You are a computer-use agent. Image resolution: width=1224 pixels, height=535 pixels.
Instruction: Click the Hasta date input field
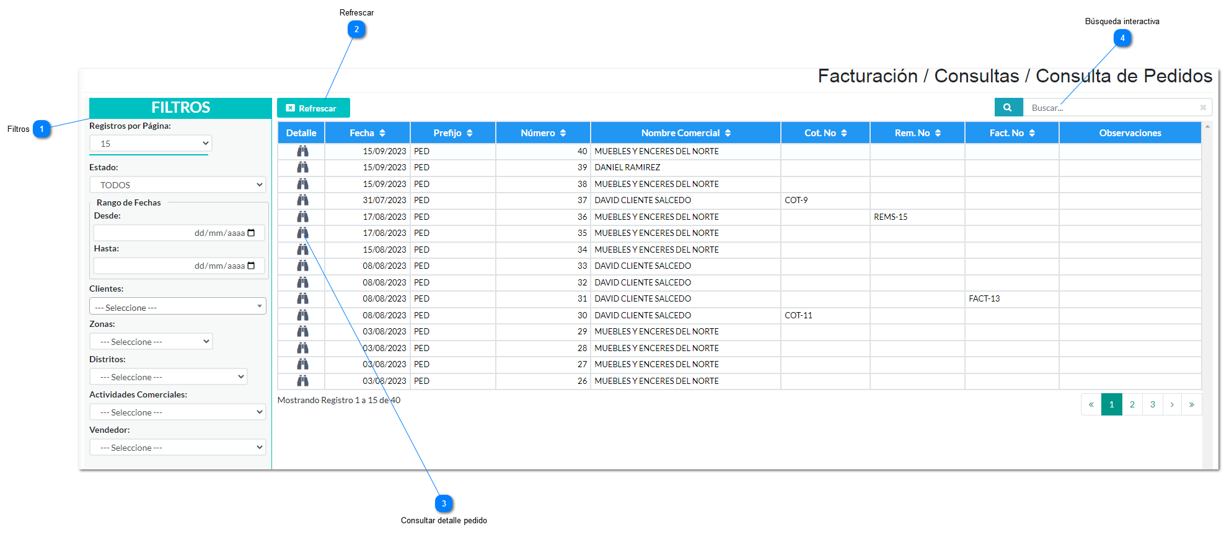tap(179, 266)
